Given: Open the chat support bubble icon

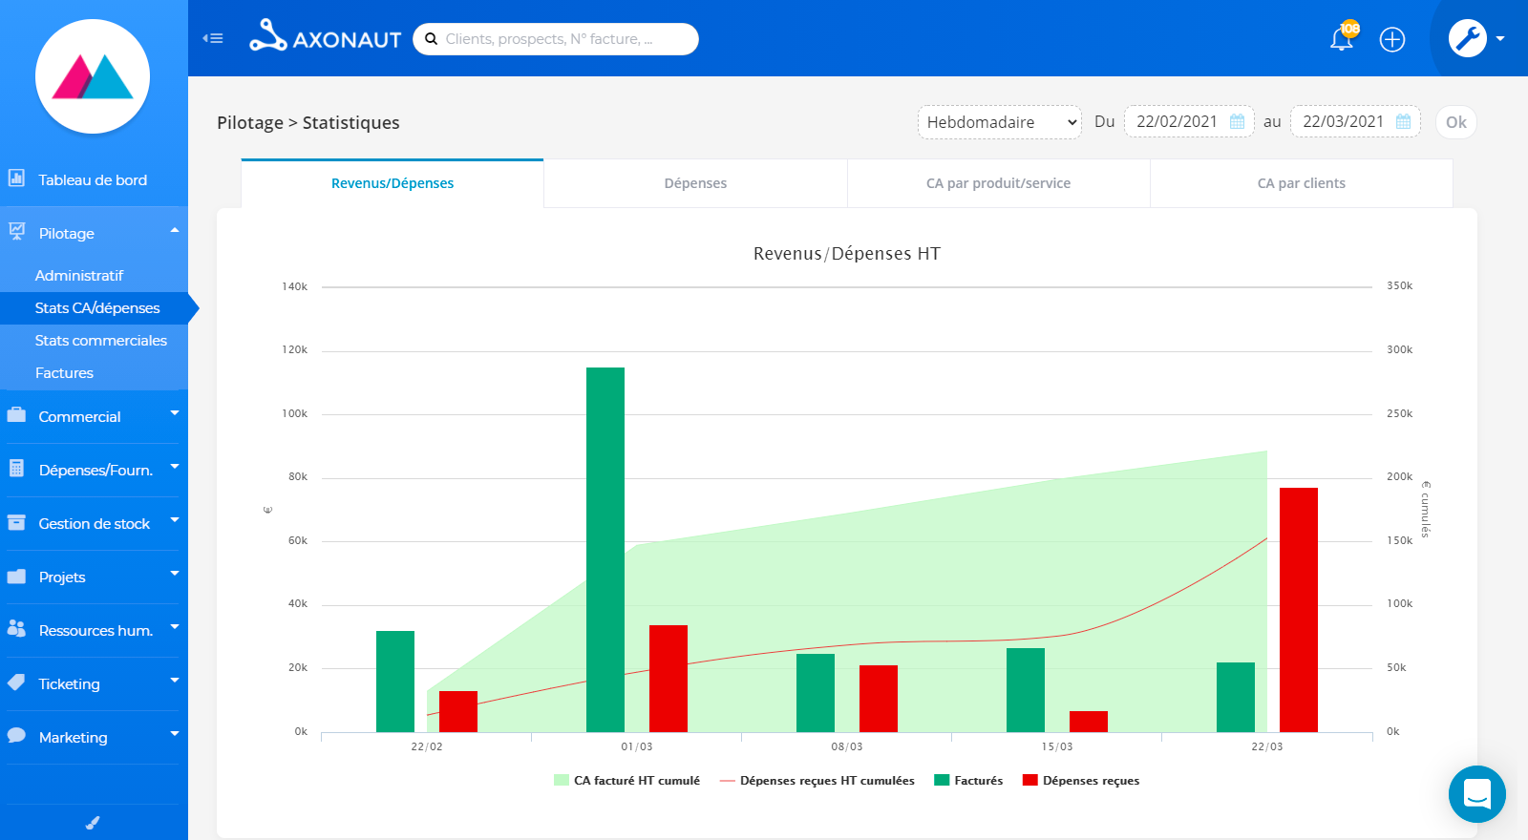Looking at the screenshot, I should [1476, 793].
